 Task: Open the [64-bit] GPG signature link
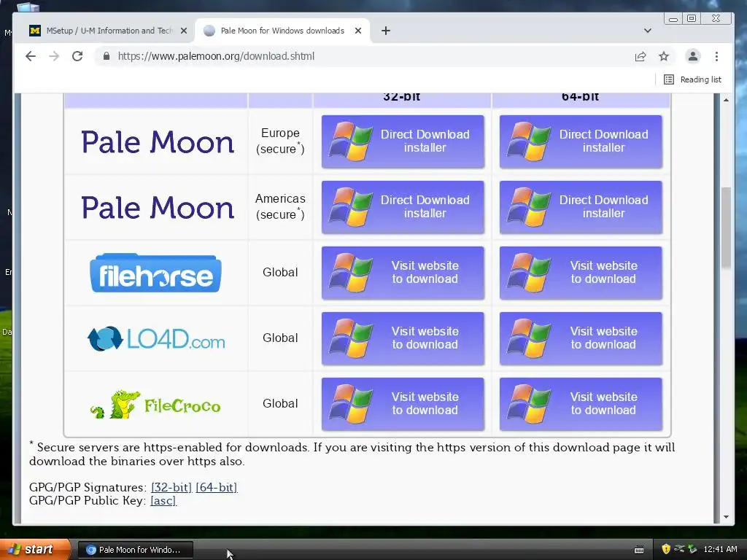[x=216, y=488]
